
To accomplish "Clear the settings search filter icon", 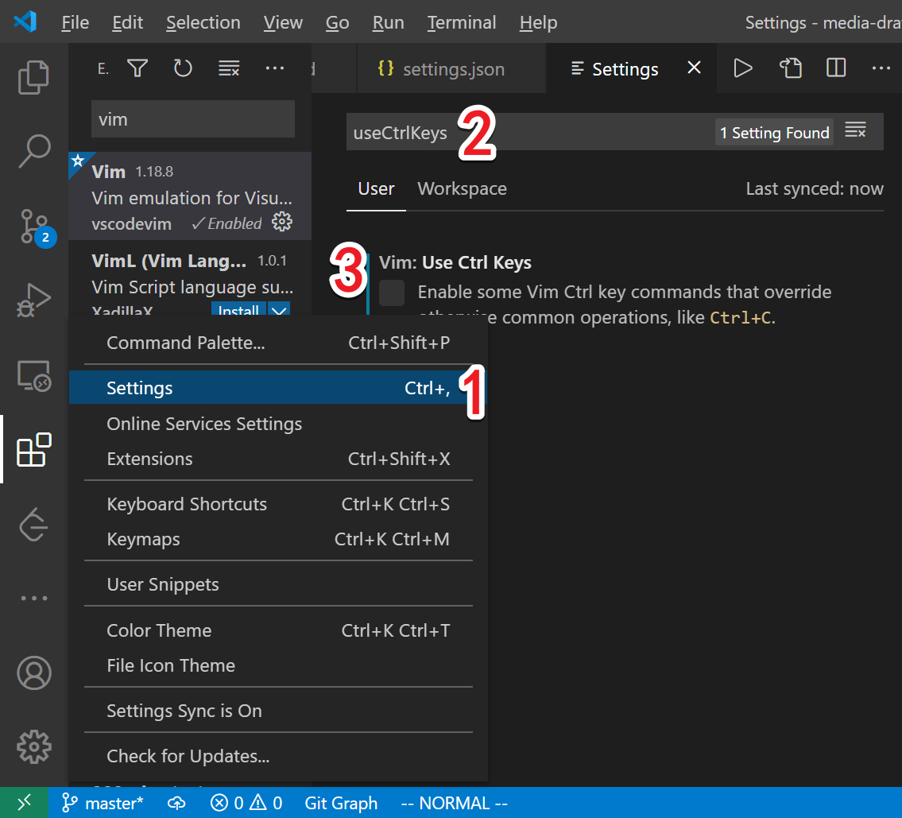I will (x=856, y=132).
